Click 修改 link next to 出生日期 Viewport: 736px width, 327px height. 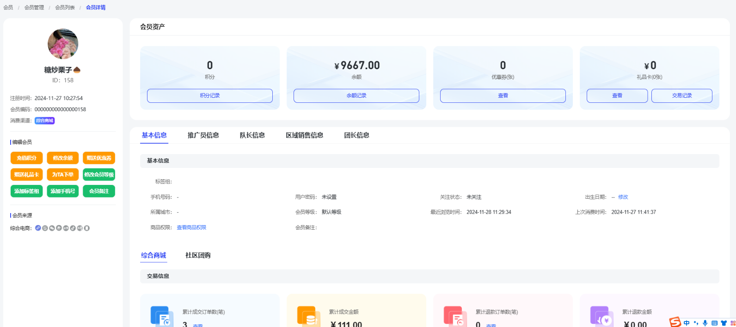623,197
